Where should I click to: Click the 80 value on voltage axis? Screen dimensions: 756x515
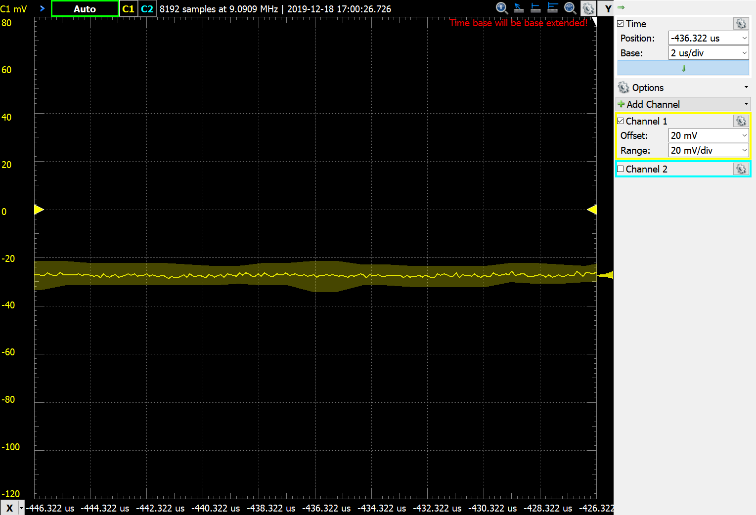6,23
